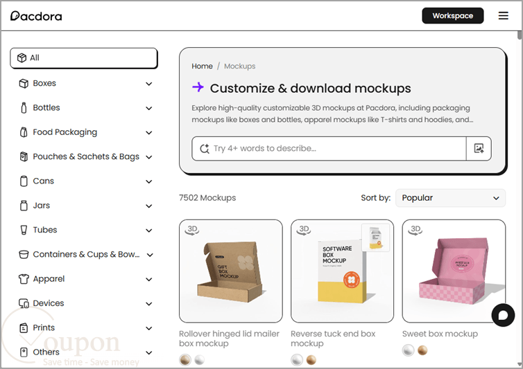523x369 pixels.
Task: Click the Apparel t-shirt icon
Action: tap(24, 279)
